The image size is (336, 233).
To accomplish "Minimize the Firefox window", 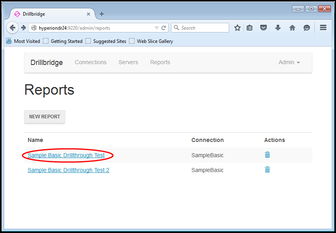I will click(298, 9).
